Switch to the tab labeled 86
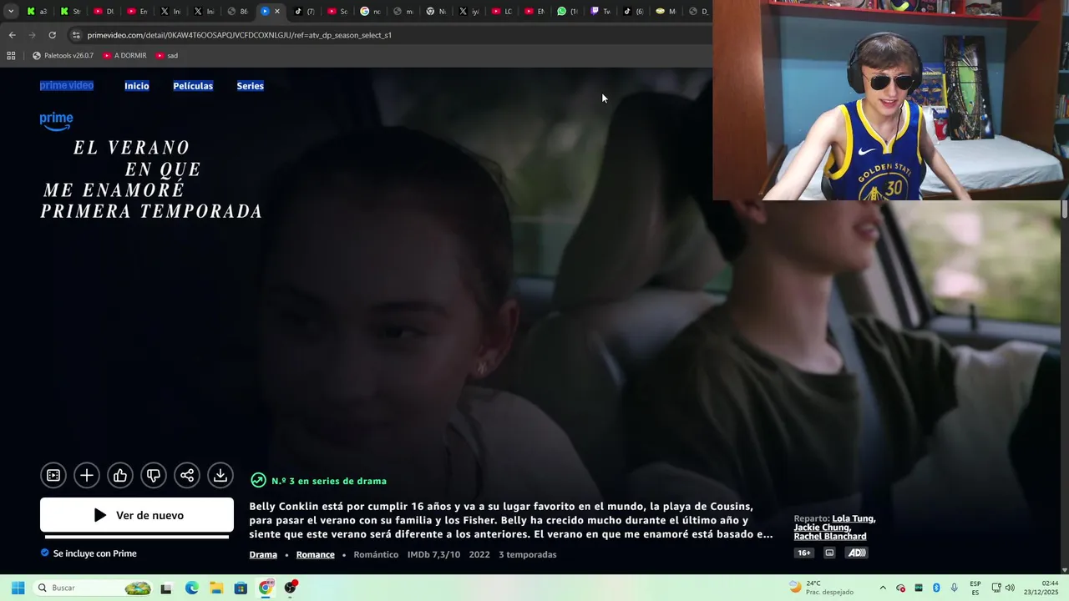 click(238, 11)
